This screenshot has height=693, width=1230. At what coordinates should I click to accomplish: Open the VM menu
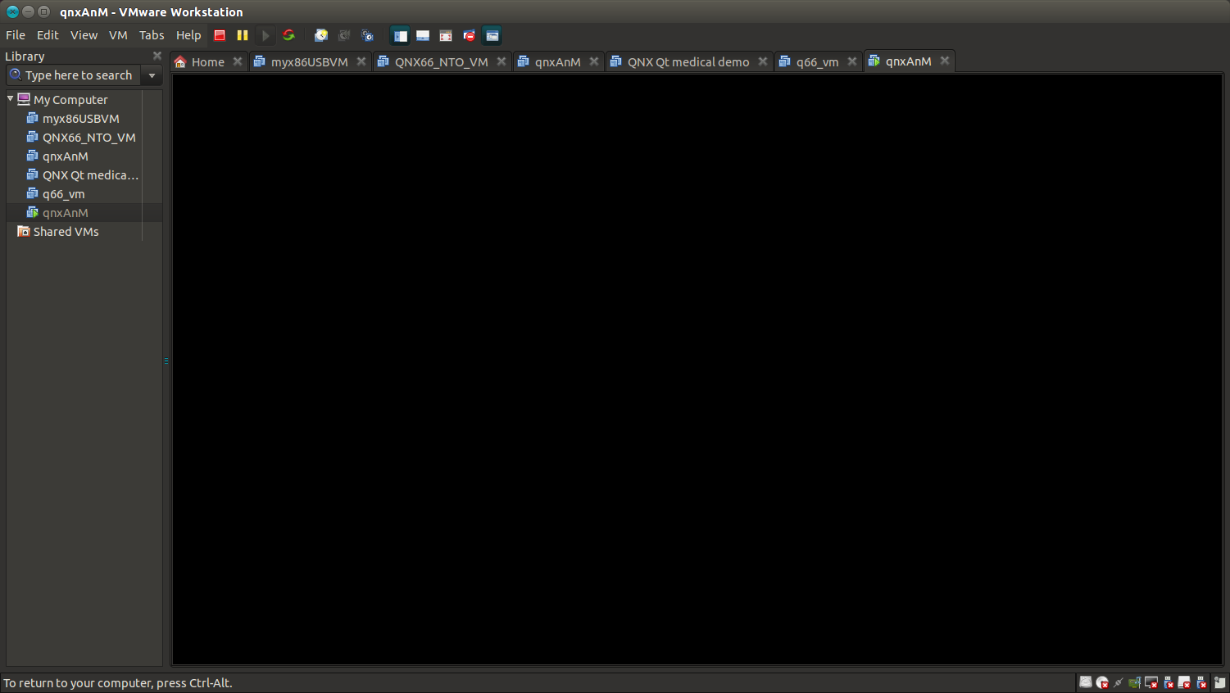click(118, 35)
